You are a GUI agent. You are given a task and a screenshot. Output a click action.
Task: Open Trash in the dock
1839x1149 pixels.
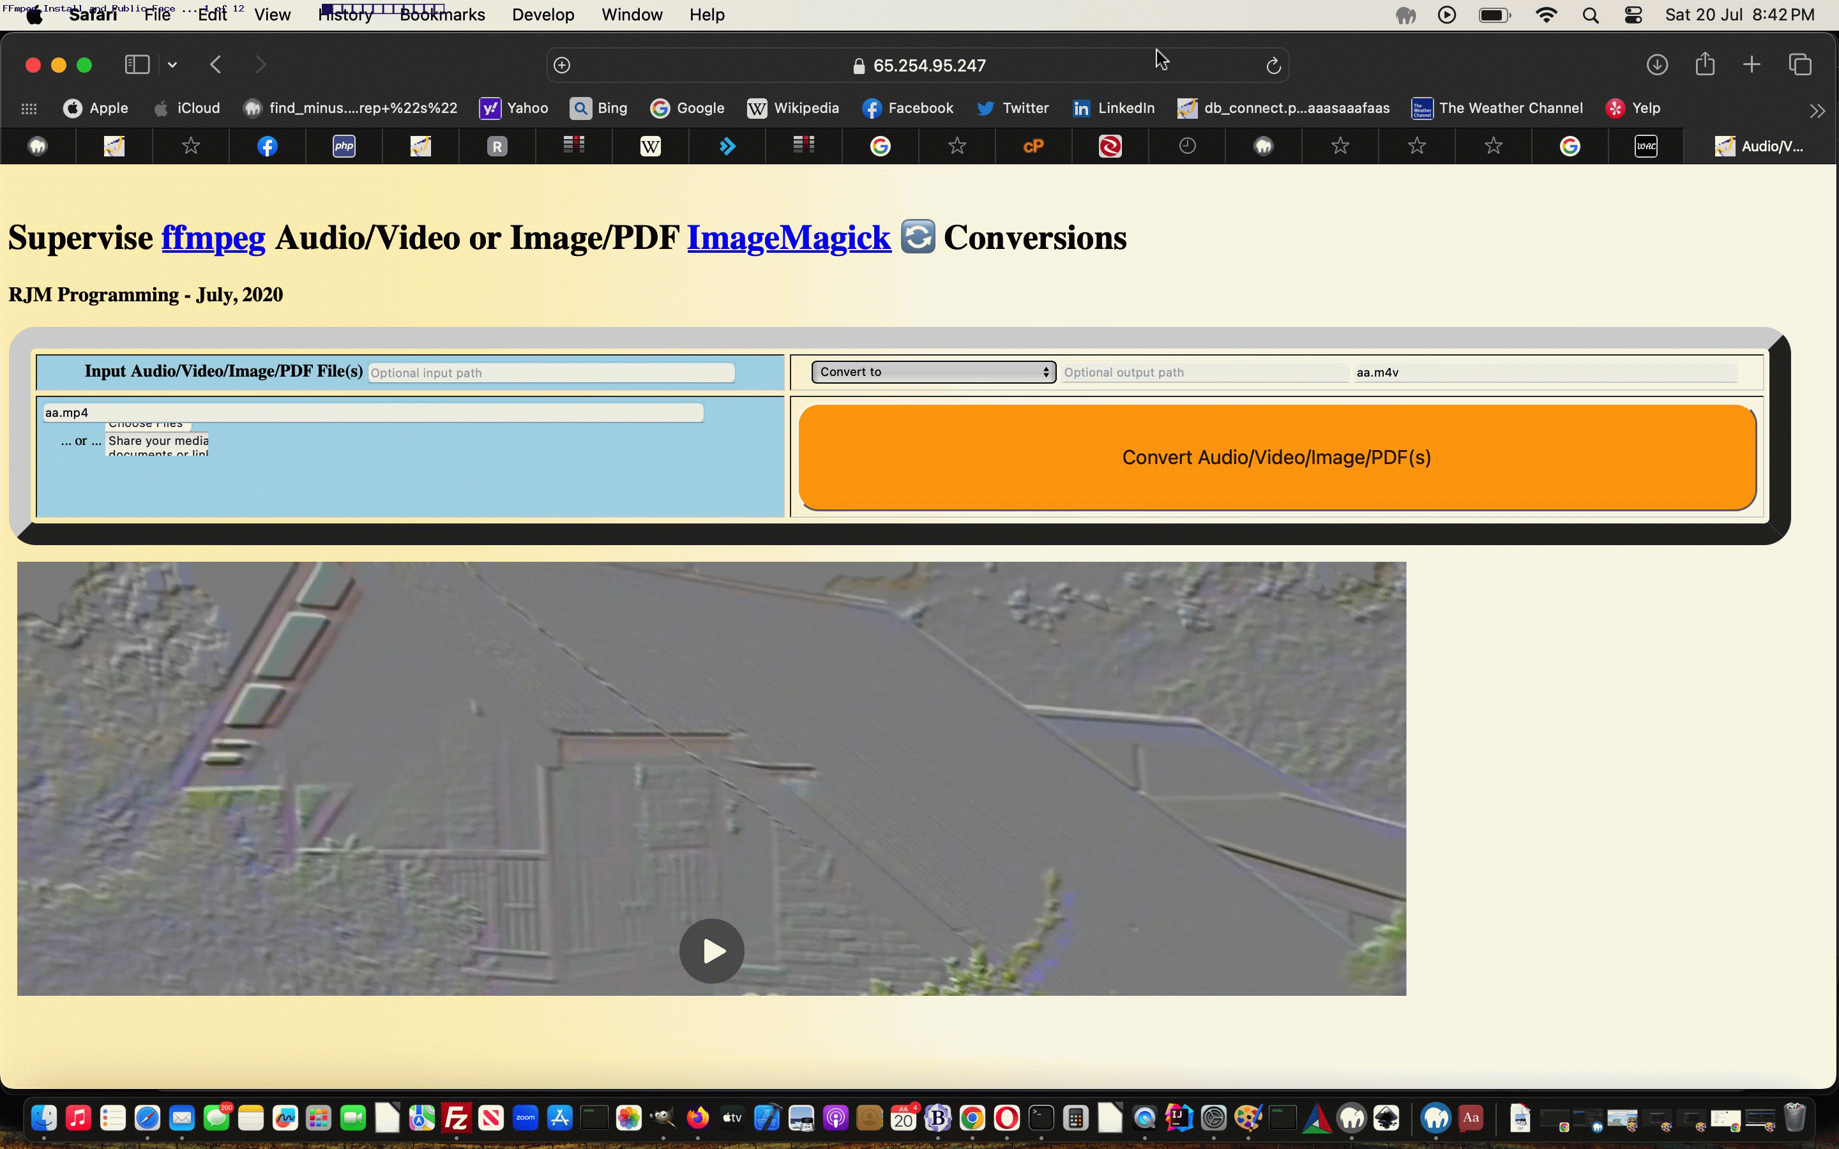point(1794,1118)
